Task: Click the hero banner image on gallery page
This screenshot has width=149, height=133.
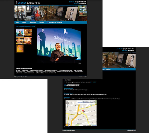Action: (x=51, y=13)
